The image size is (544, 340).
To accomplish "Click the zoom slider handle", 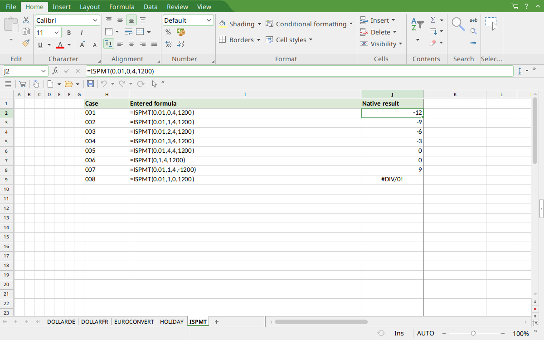I will pyautogui.click(x=473, y=333).
